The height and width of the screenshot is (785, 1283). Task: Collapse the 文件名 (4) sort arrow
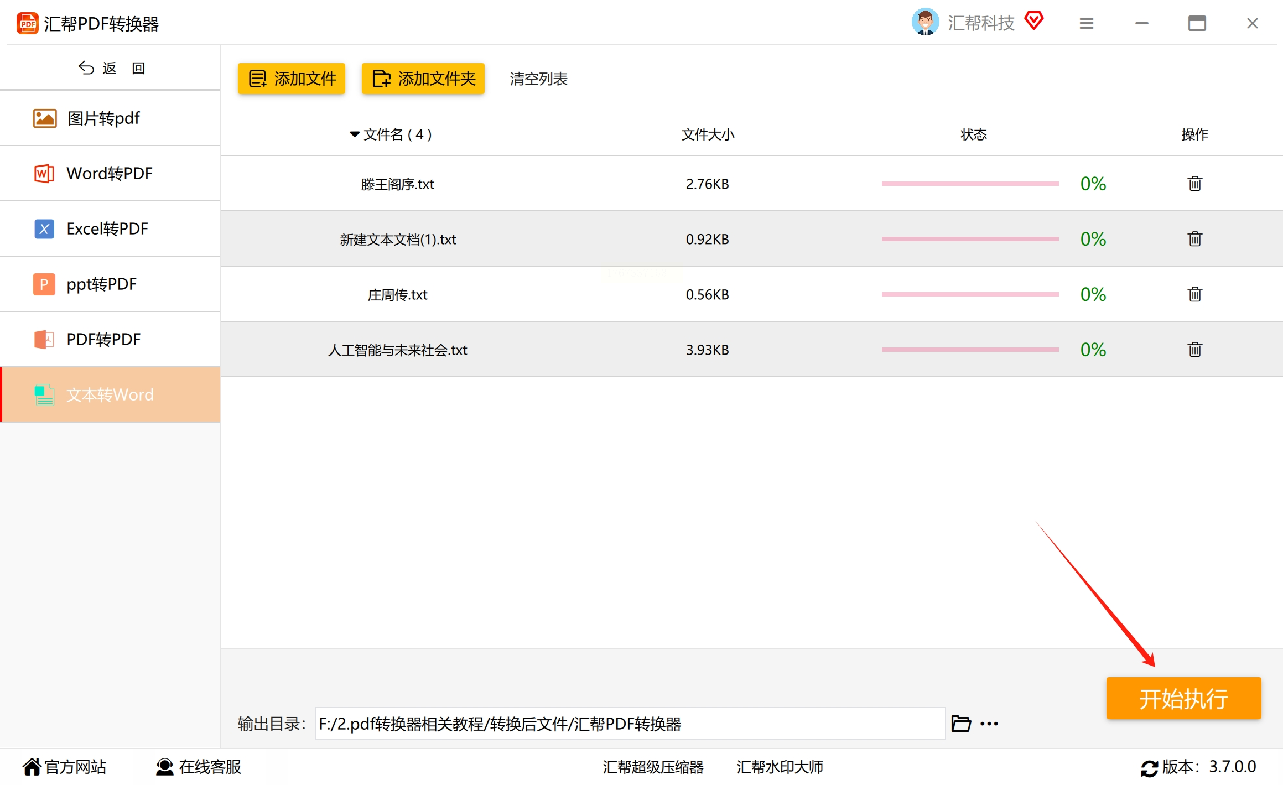click(355, 134)
